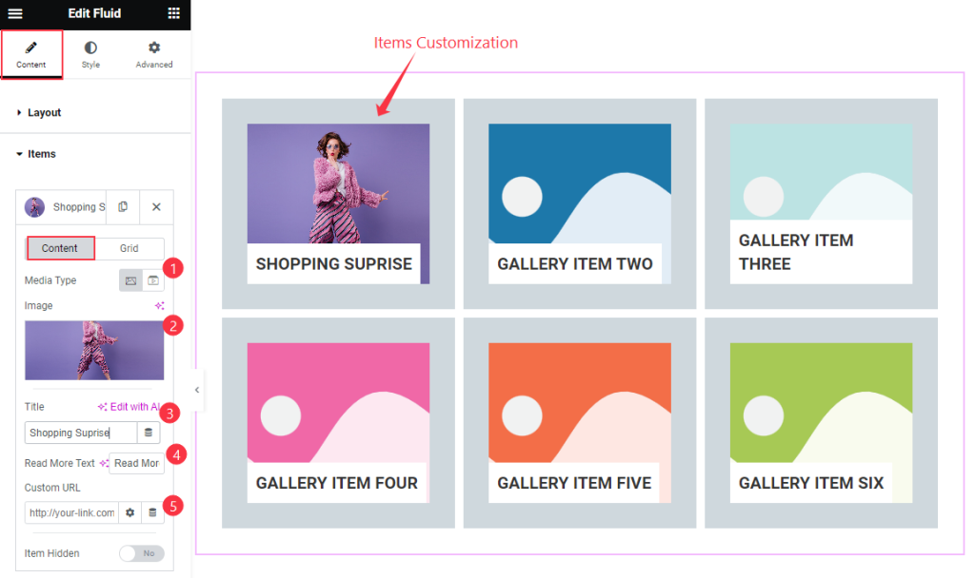The width and height of the screenshot is (975, 578).
Task: Duplicate the Shopping Suprise item
Action: click(123, 206)
